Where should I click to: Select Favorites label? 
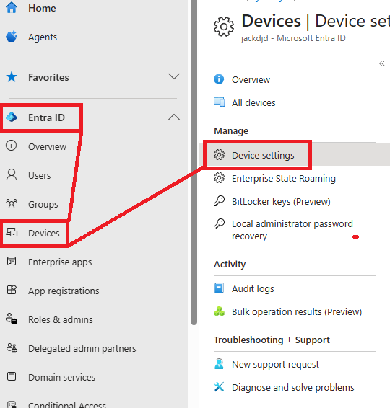[x=48, y=77]
